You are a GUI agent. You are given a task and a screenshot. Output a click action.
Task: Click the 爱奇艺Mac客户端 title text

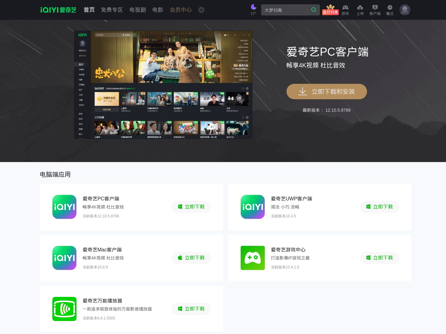[x=102, y=250]
